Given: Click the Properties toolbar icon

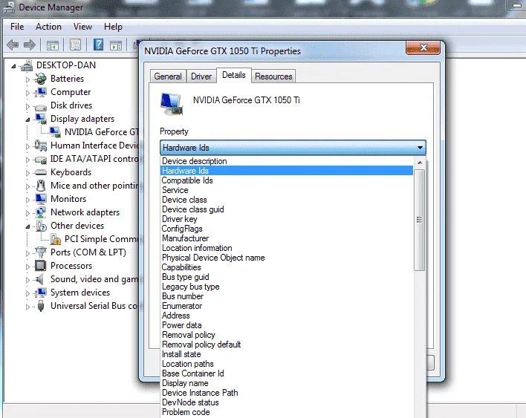Looking at the screenshot, I should point(75,45).
